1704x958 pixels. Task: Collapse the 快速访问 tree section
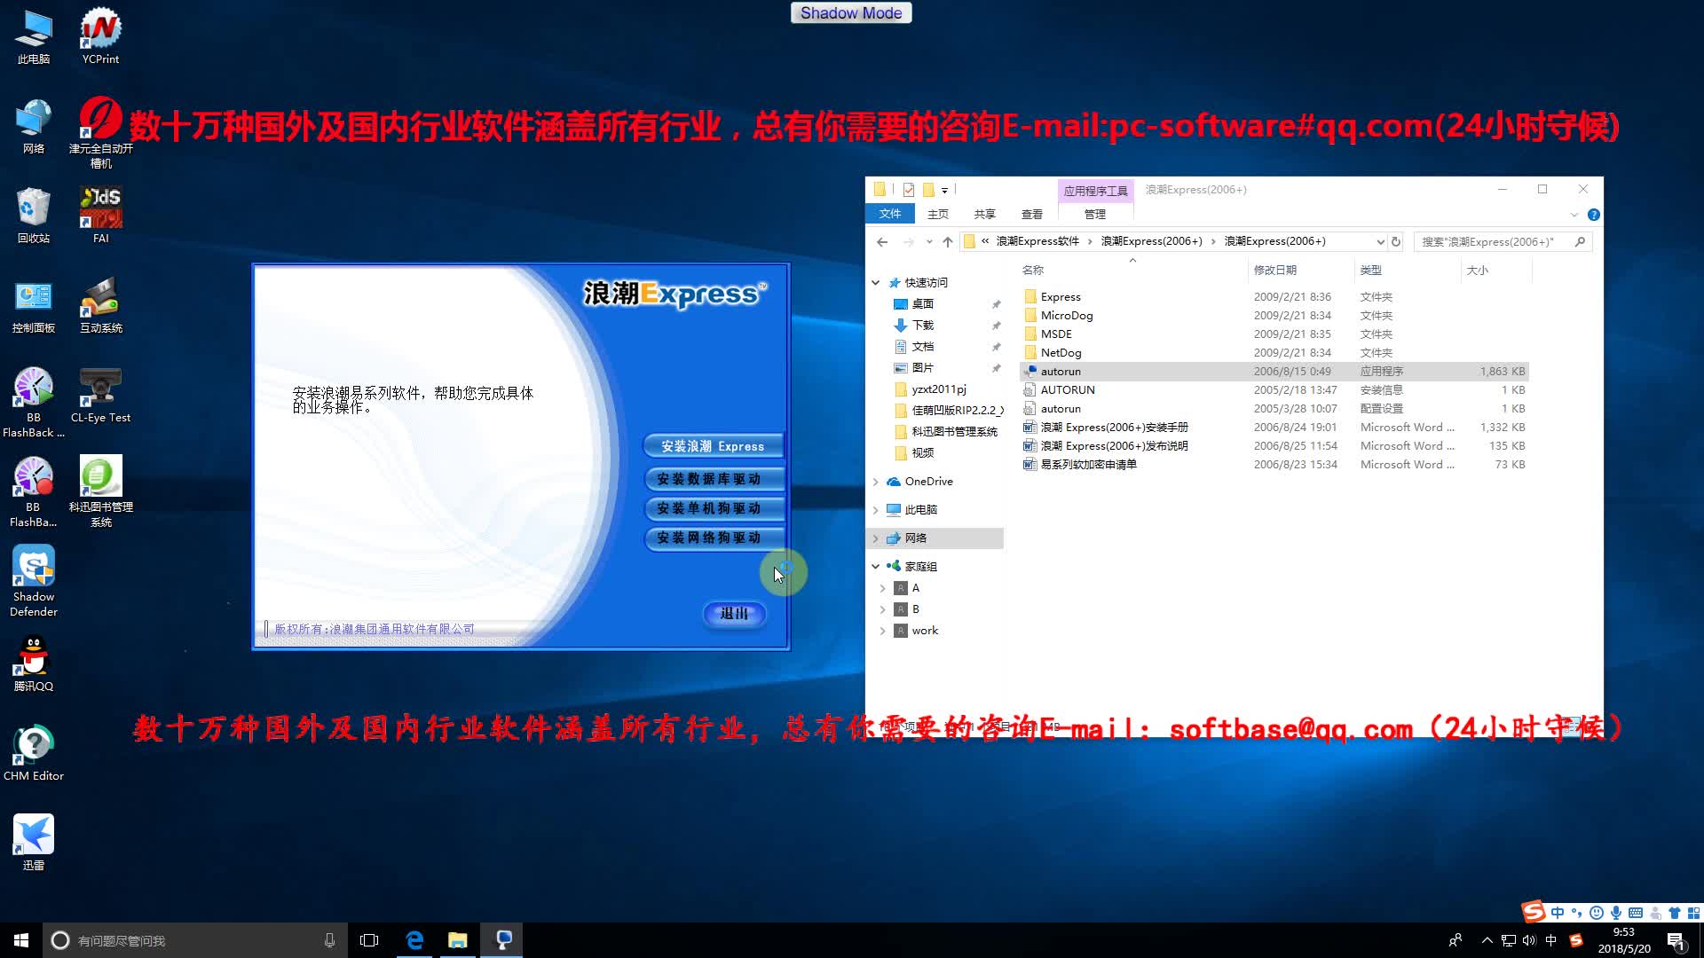(875, 282)
